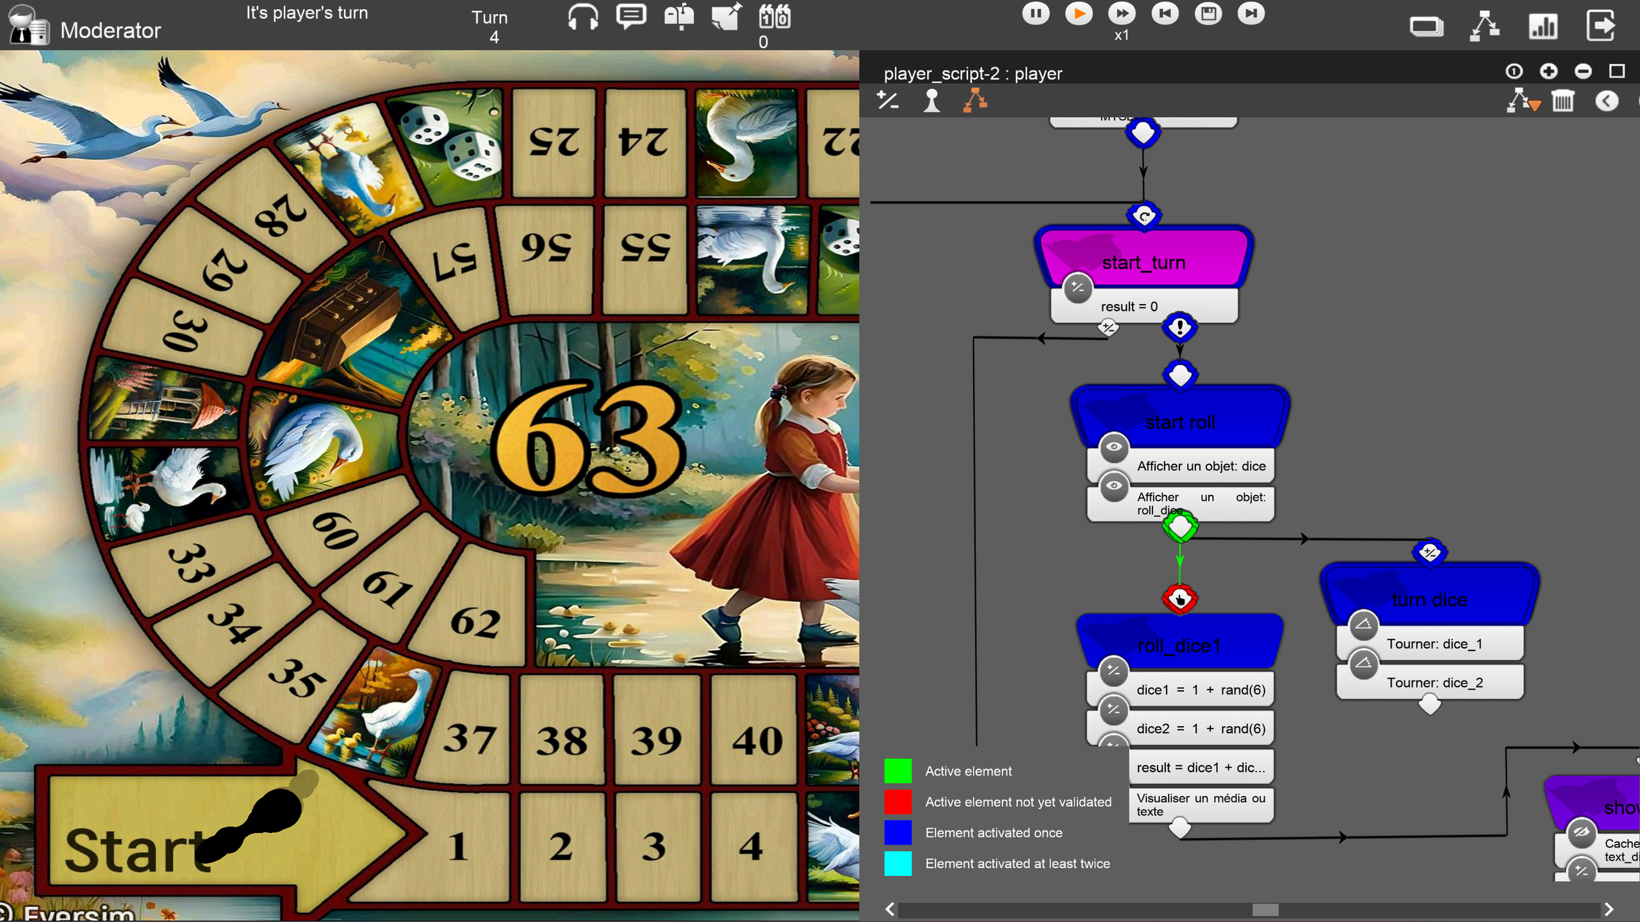
Task: Click eye icon beside roll_dice action
Action: (1114, 485)
